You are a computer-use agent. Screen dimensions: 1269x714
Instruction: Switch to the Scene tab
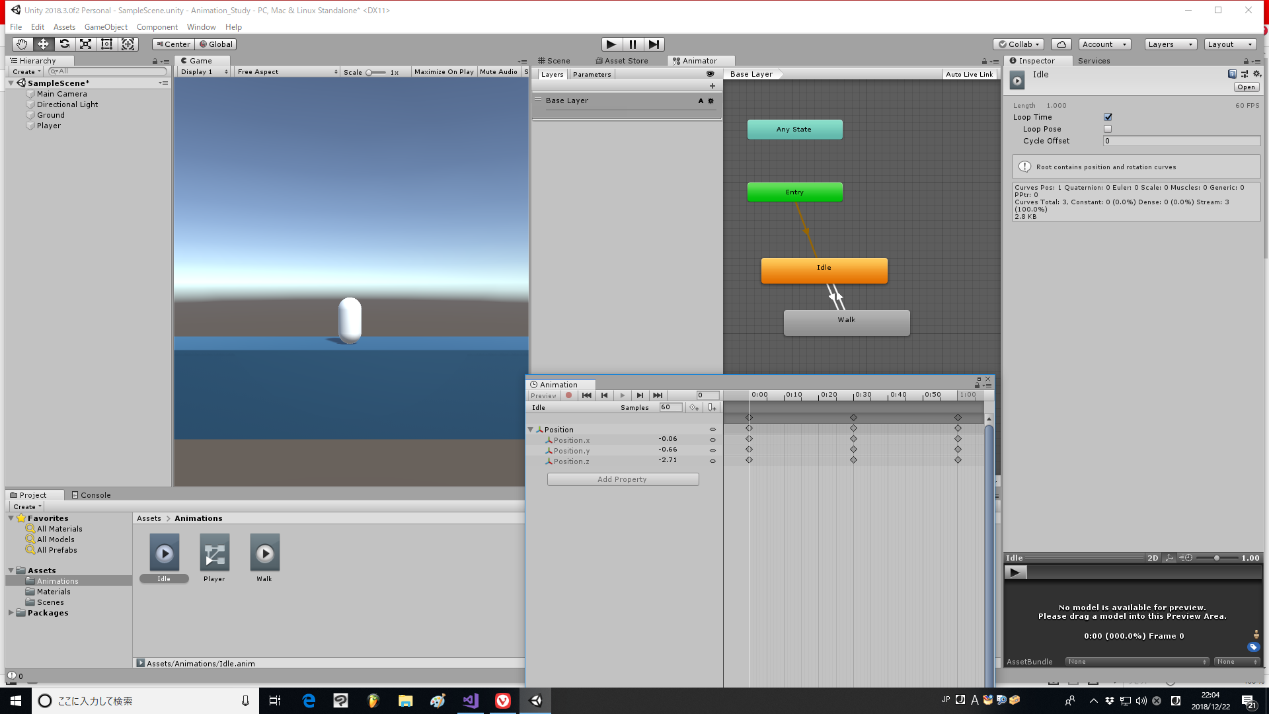(558, 60)
